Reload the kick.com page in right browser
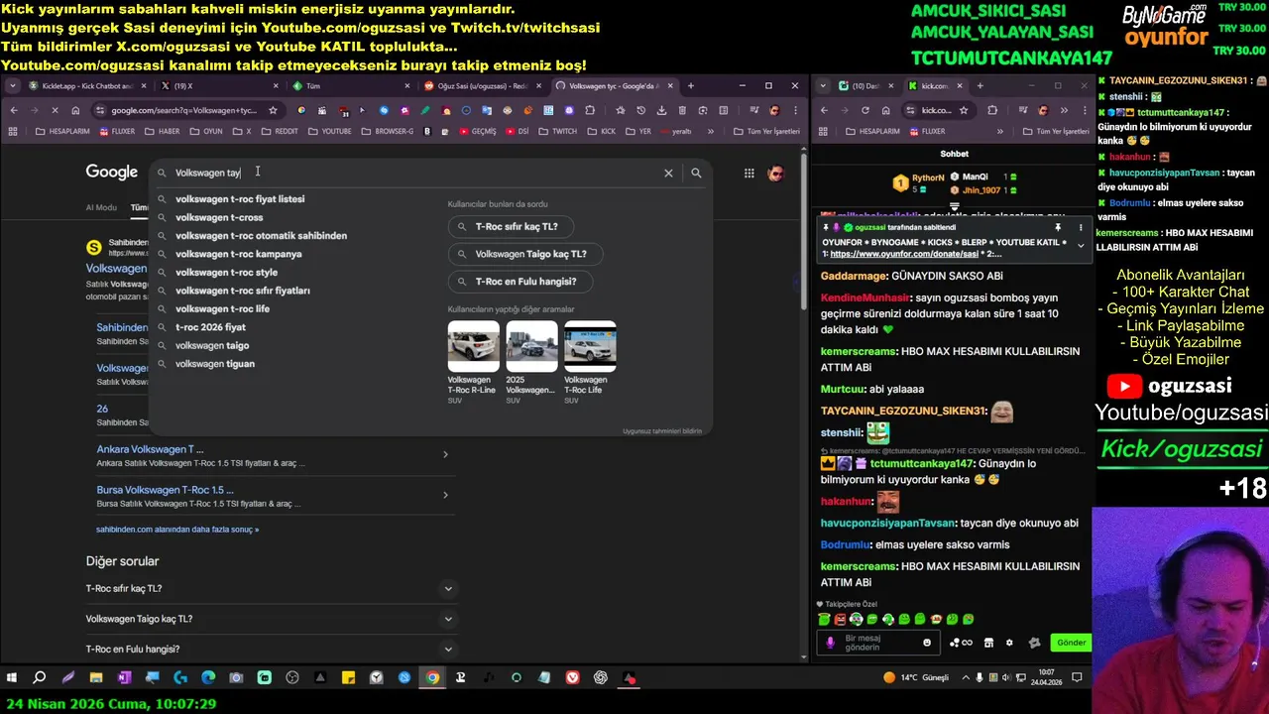 point(865,110)
